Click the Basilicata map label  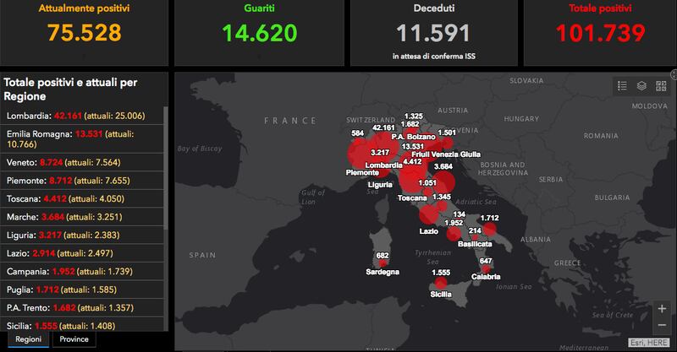(x=475, y=244)
